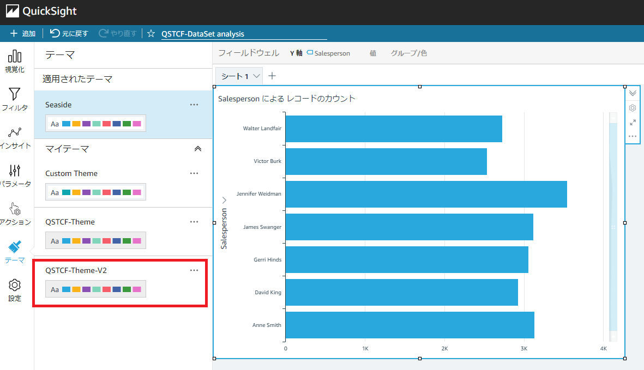644x370 pixels.
Task: Open Custom Theme options menu
Action: pos(194,173)
